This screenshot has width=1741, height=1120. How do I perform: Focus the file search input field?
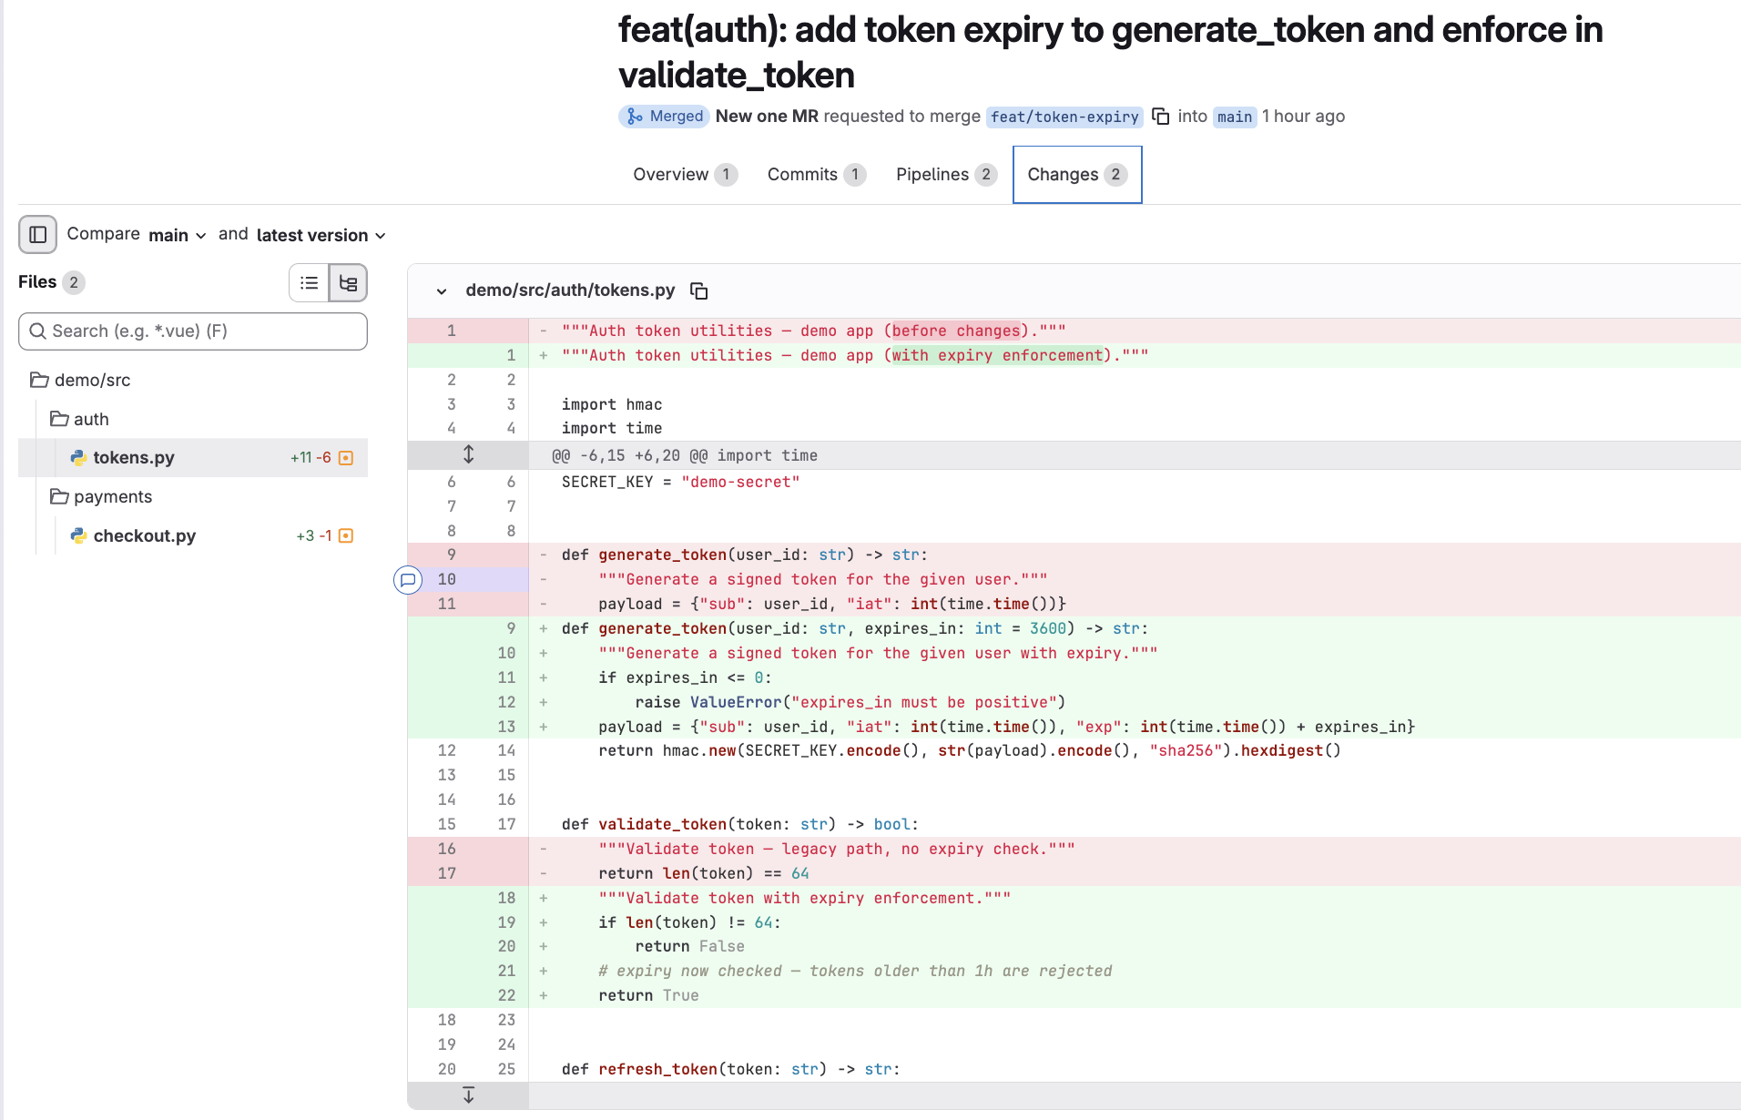[193, 331]
